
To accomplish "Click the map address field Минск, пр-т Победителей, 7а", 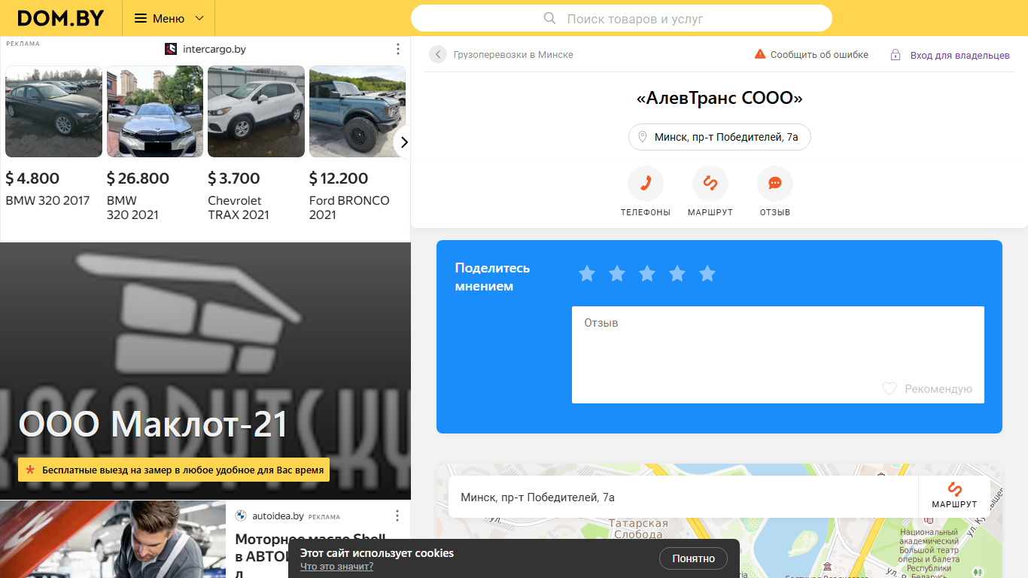I will [x=683, y=497].
